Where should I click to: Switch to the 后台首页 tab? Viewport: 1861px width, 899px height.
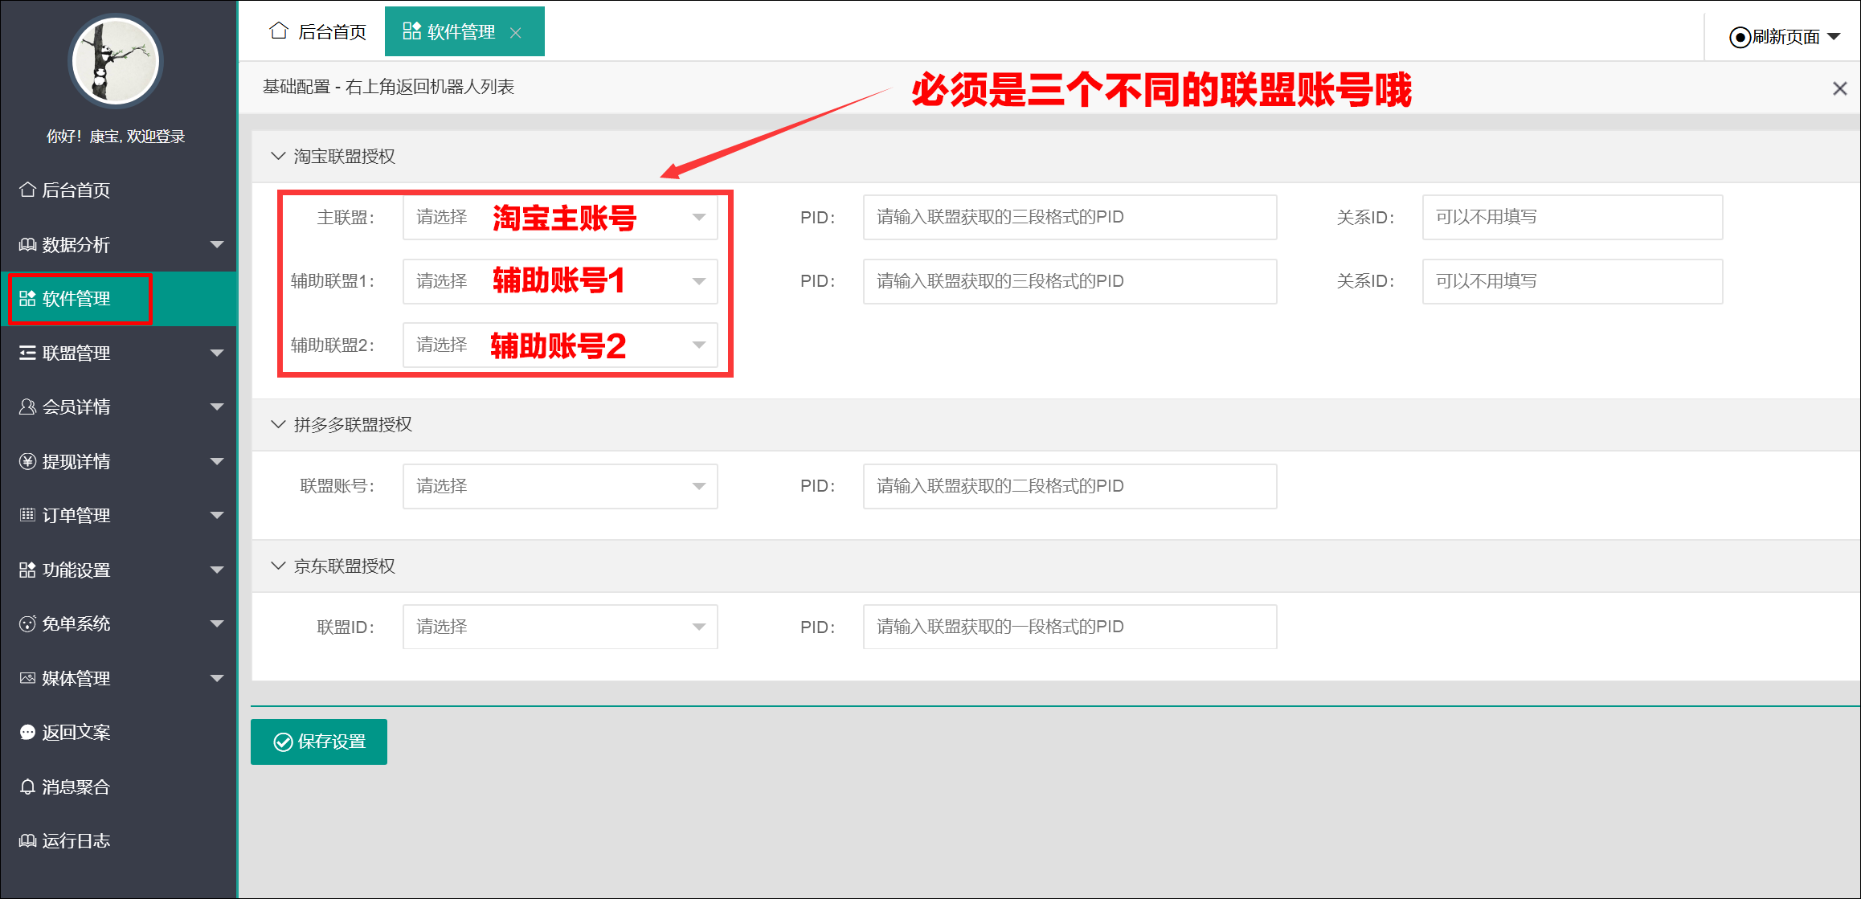317,32
